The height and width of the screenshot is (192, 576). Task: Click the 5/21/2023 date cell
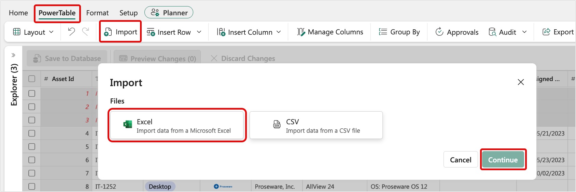tap(550, 133)
